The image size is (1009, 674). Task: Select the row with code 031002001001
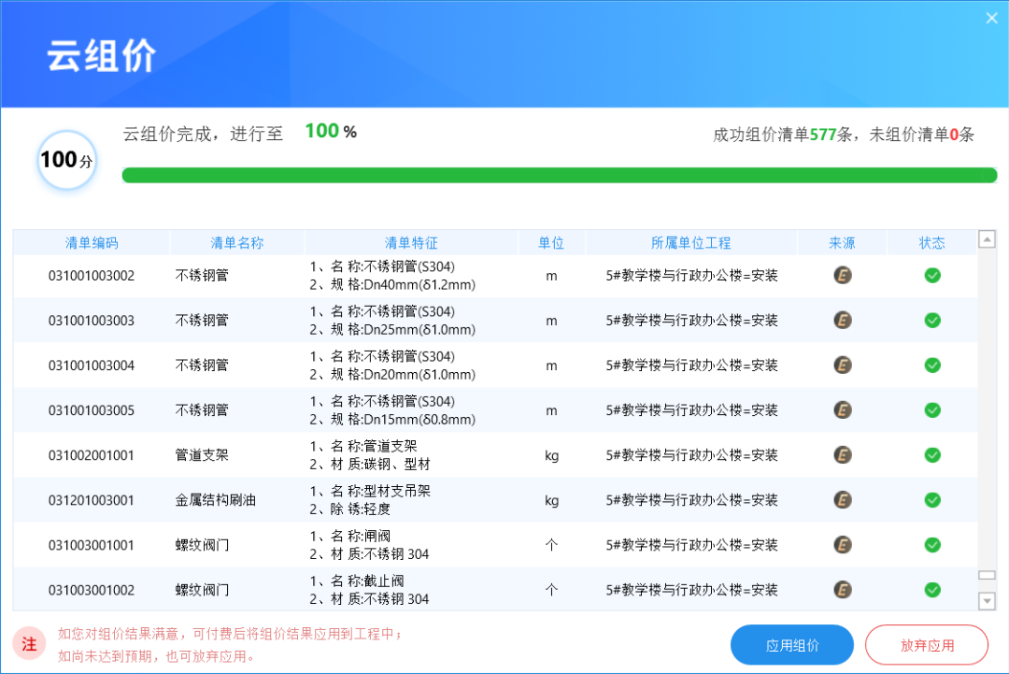[495, 455]
